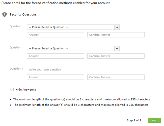
Task: Focus the first question's Answer field
Action: tap(56, 35)
